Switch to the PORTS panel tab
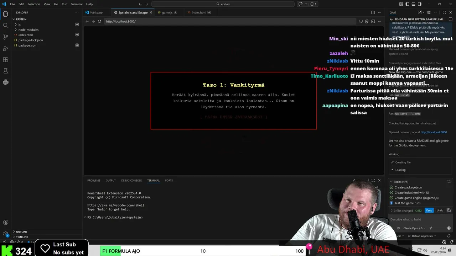The height and width of the screenshot is (256, 456). click(x=169, y=180)
